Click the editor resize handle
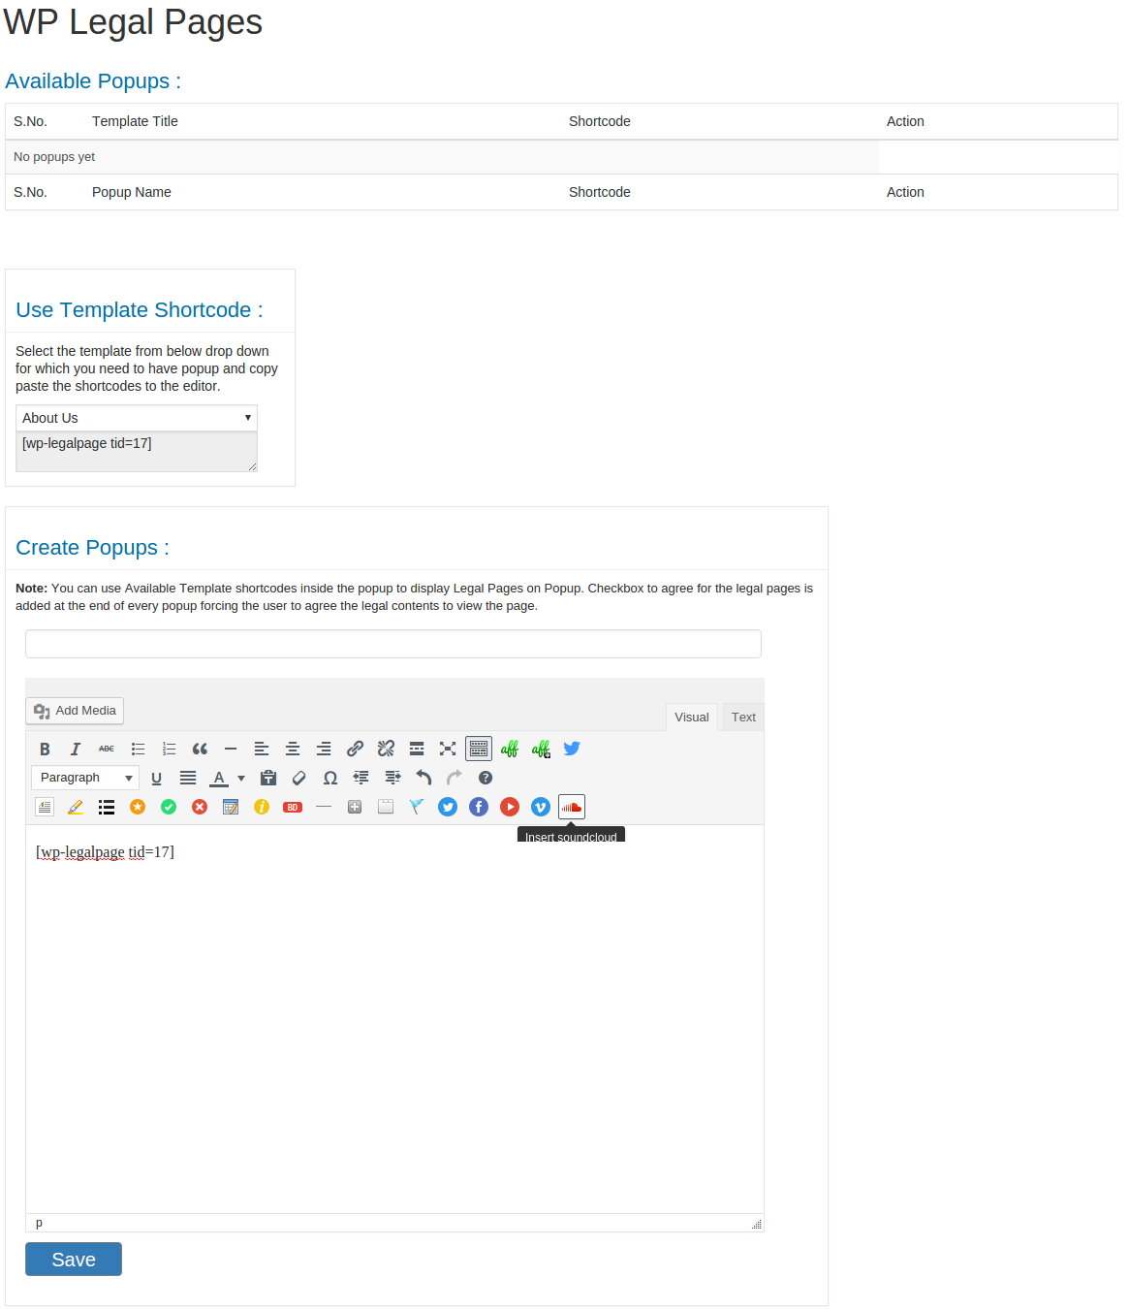Image resolution: width=1129 pixels, height=1309 pixels. pos(757,1224)
